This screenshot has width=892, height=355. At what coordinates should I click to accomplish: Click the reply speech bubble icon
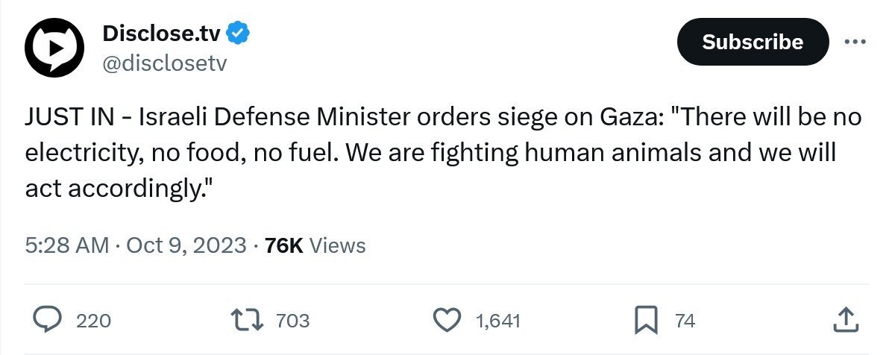48,321
